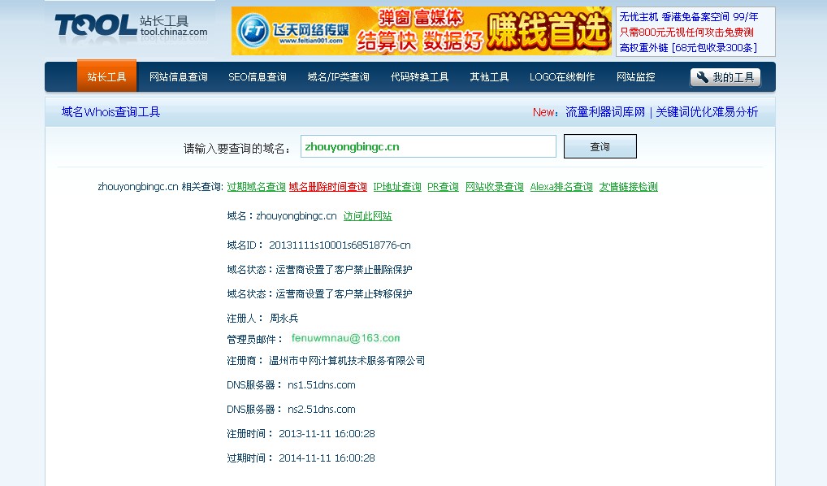This screenshot has width=827, height=486.
Task: Open the 代码转换工具 menu
Action: click(x=419, y=77)
